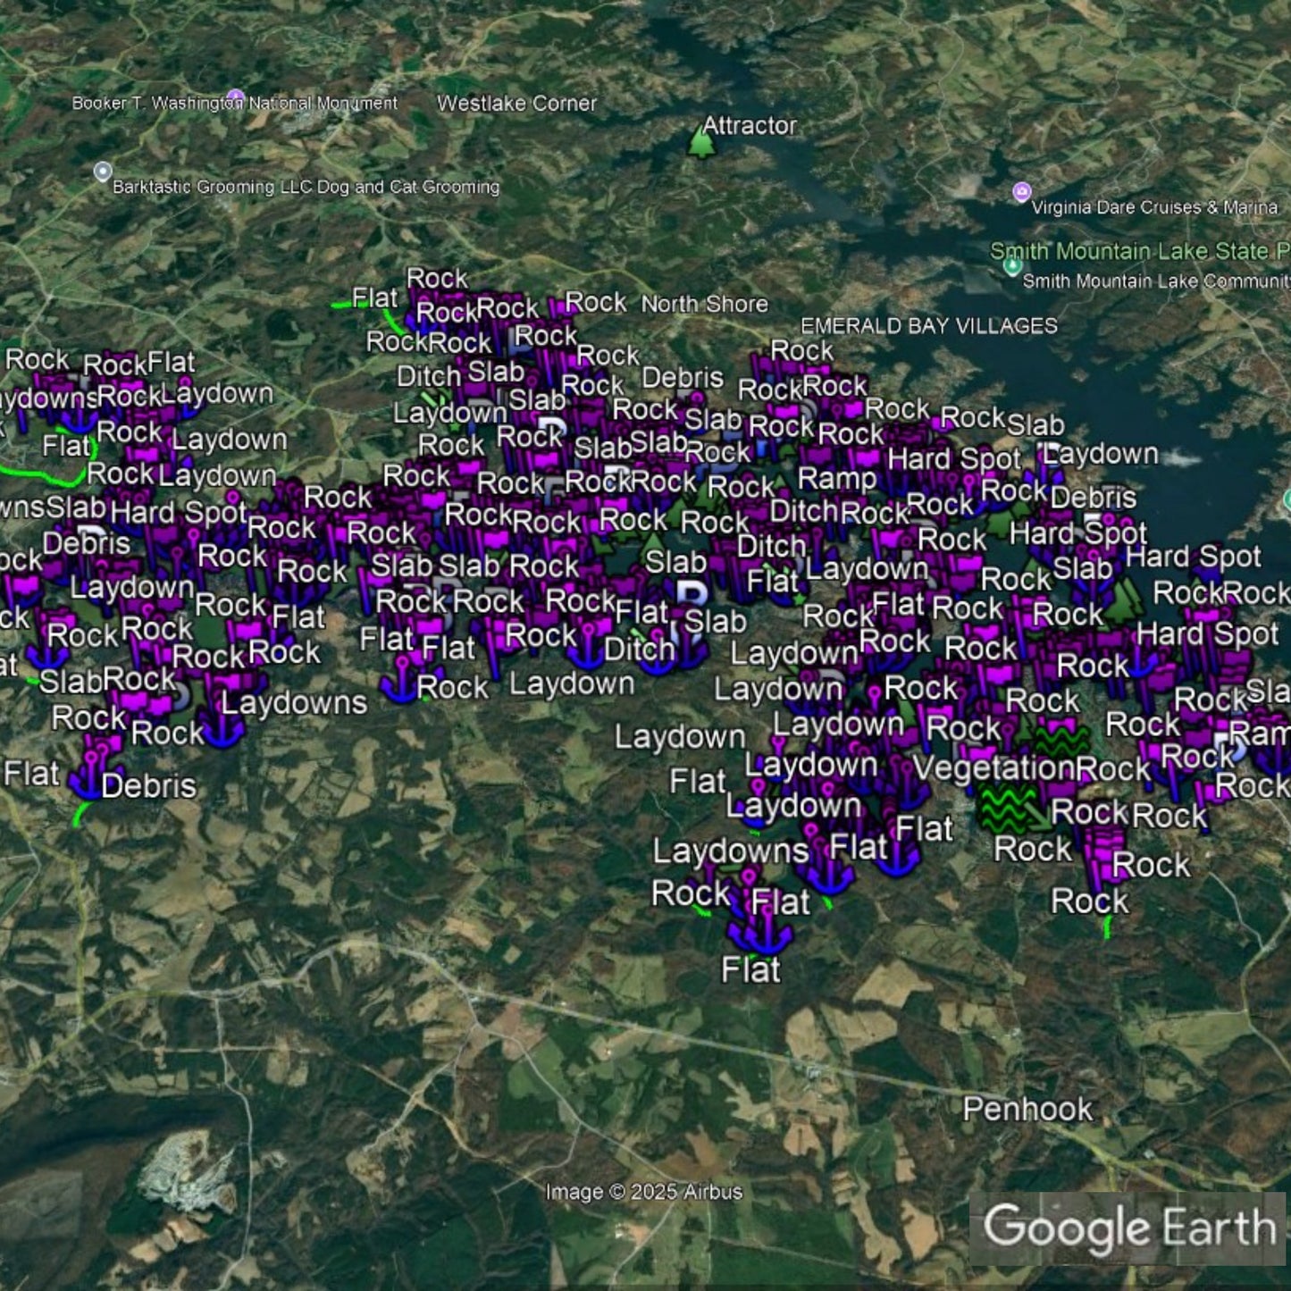Viewport: 1291px width, 1291px height.
Task: Select the Booker T. Washington Monument pin
Action: click(236, 97)
